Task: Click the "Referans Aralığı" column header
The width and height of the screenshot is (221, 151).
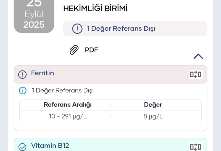Action: pos(68,105)
